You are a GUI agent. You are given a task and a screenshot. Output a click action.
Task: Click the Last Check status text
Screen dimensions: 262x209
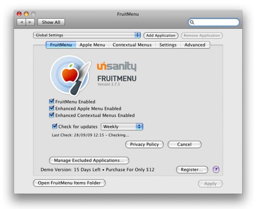point(91,135)
